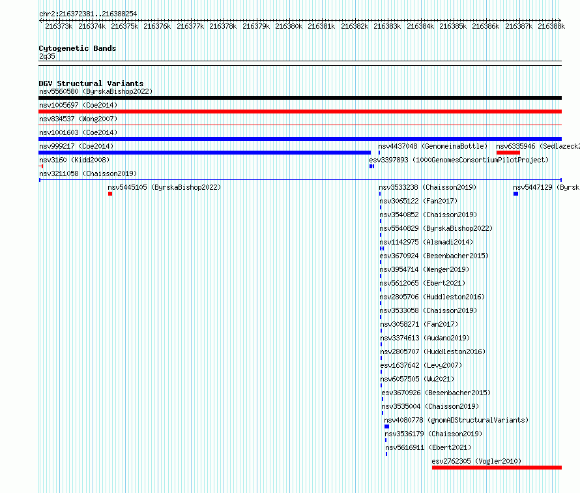Open esv3670924 (Besenbacher2015) variant
This screenshot has width=580, height=493.
pos(434,256)
